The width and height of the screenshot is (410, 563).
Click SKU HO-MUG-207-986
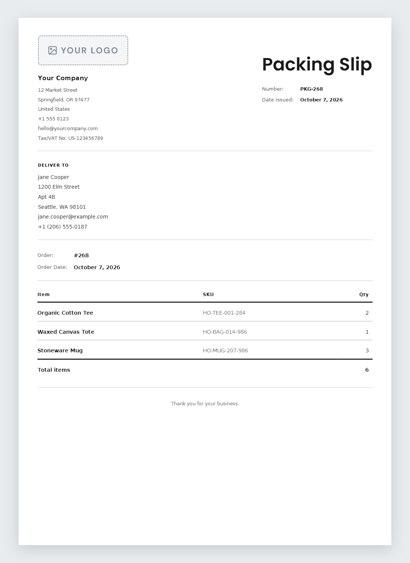[225, 350]
